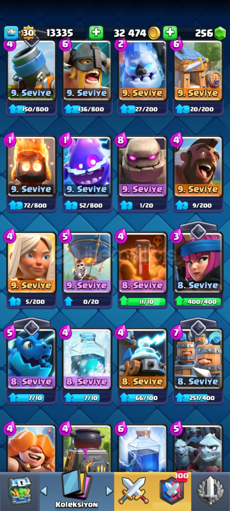Switch to the crossed swords battle tab
The width and height of the screenshot is (230, 511).
click(x=134, y=490)
